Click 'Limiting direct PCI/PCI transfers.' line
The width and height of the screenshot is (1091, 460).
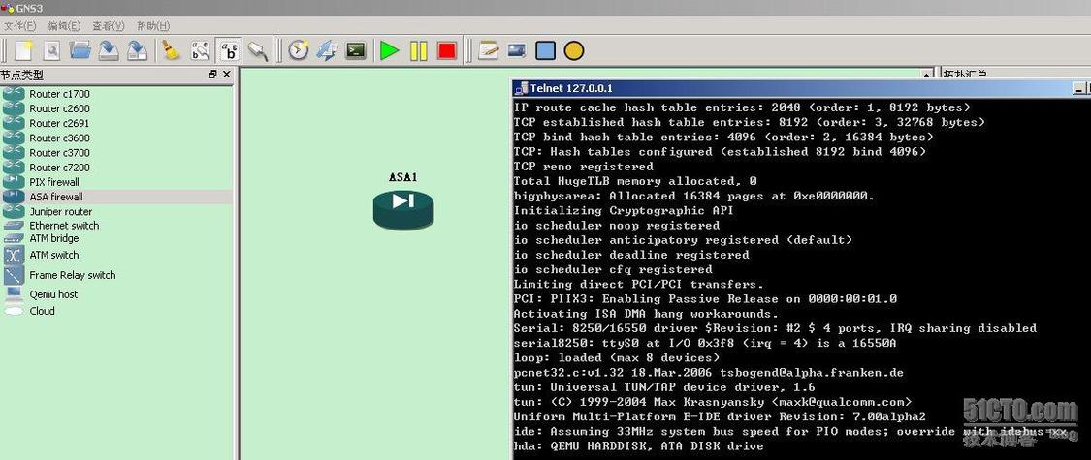tap(639, 284)
